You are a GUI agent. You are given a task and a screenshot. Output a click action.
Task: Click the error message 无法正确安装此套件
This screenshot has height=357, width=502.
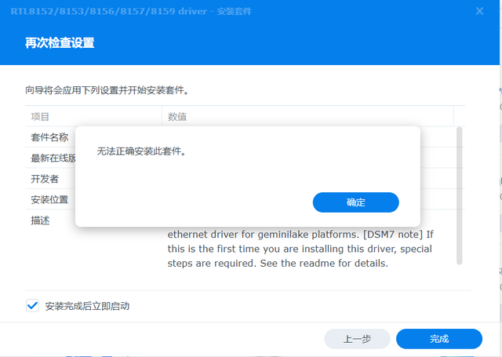141,151
